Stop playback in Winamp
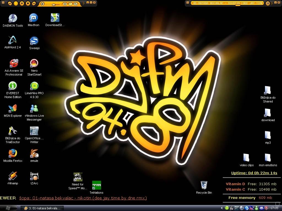Viewport: 282px width, 211px height. 28,3
